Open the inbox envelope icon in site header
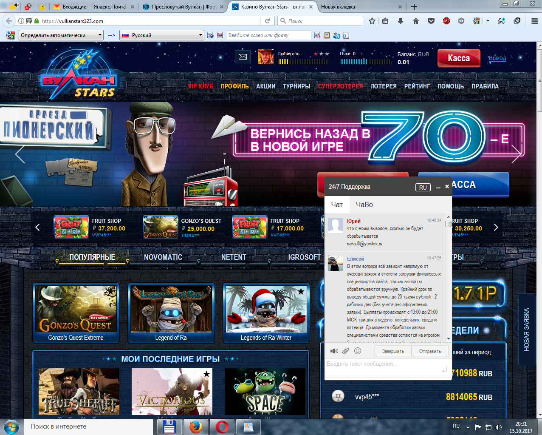542x435 pixels. pyautogui.click(x=243, y=57)
